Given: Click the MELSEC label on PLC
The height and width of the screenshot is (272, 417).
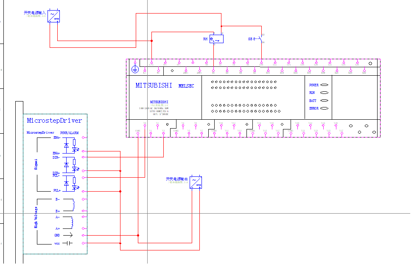Looking at the screenshot, I should coord(186,86).
